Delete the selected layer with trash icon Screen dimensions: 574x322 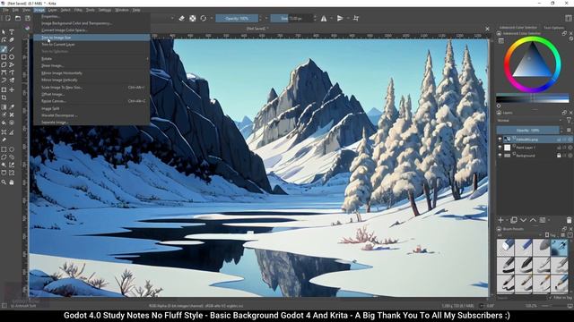click(x=569, y=220)
